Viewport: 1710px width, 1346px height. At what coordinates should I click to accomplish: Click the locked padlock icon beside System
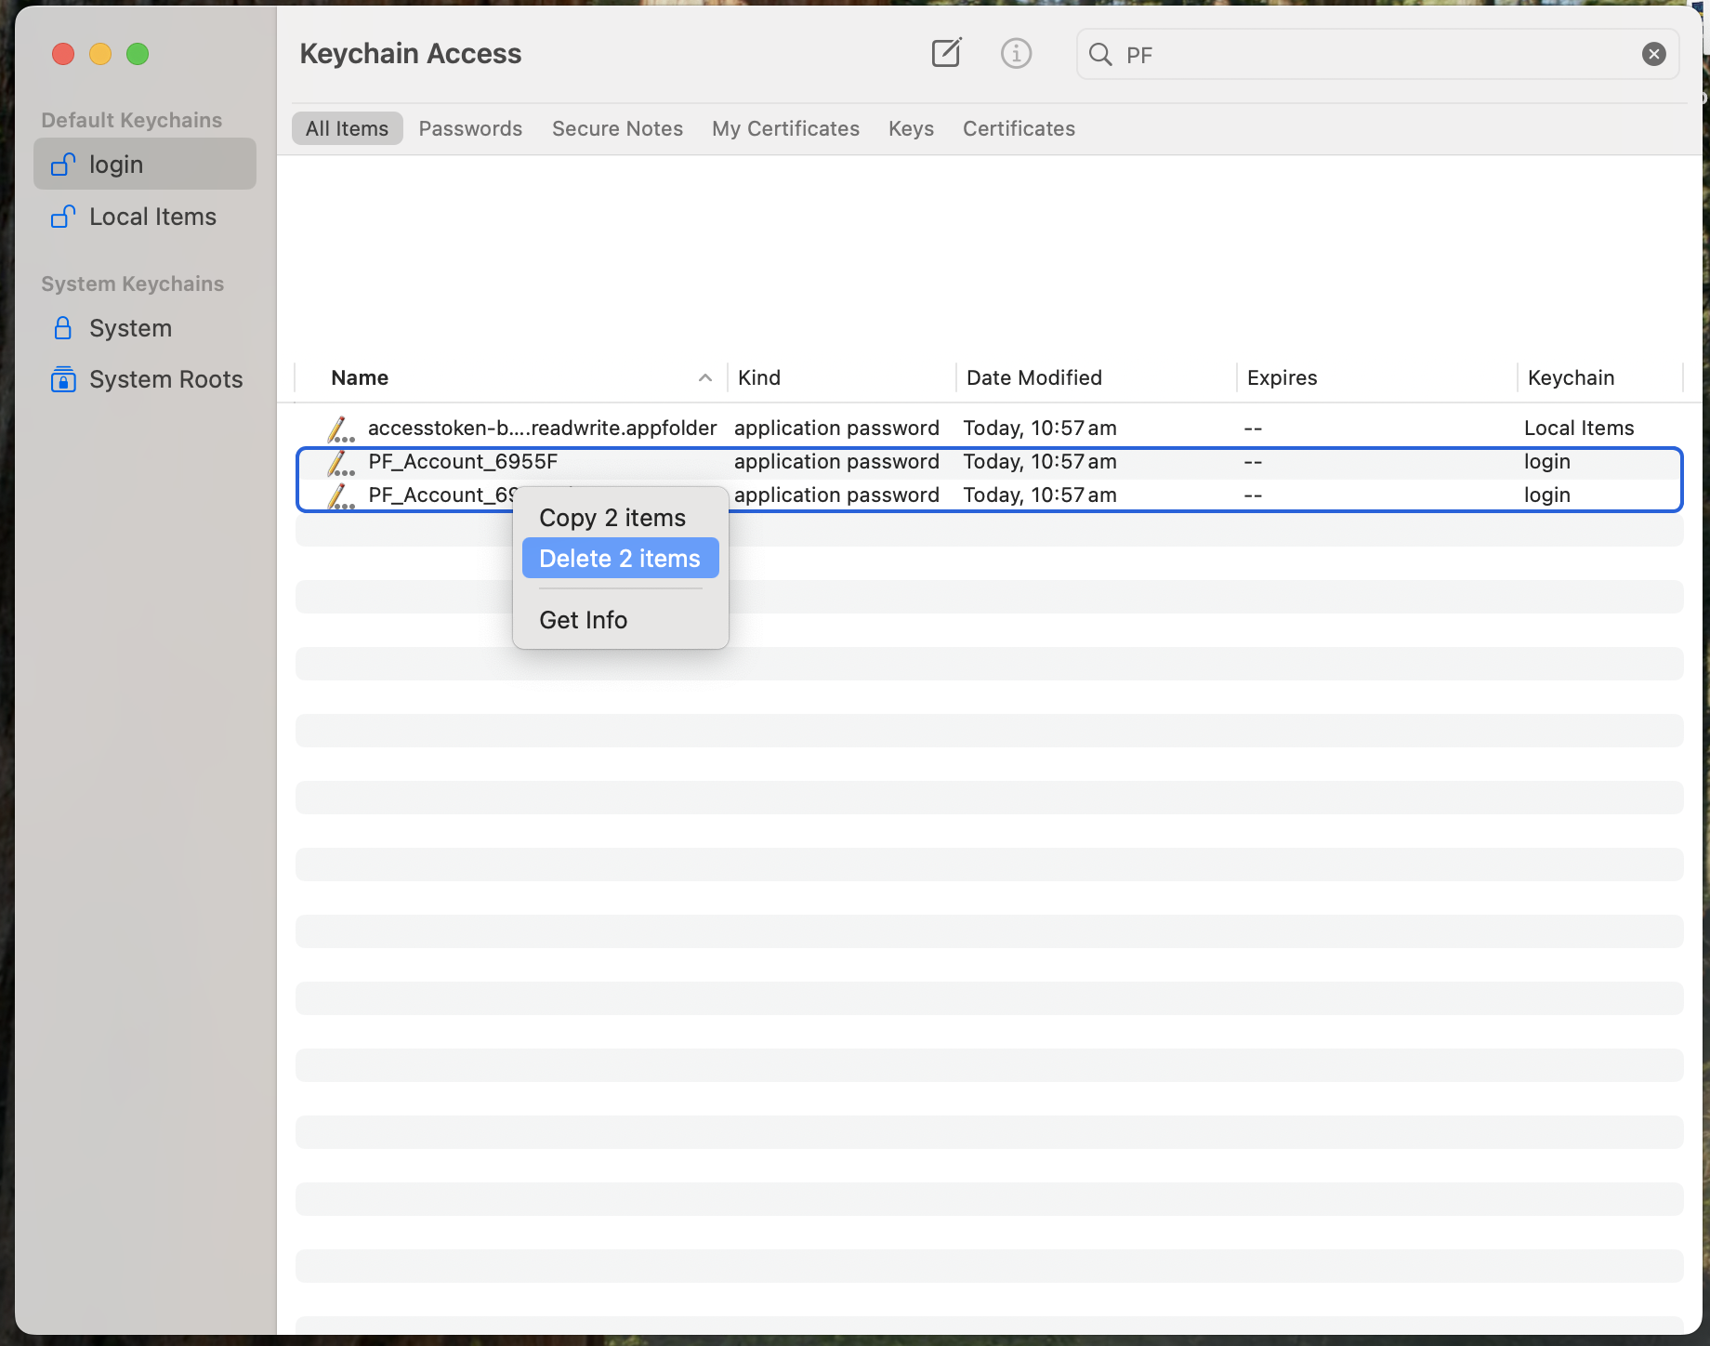pyautogui.click(x=63, y=328)
